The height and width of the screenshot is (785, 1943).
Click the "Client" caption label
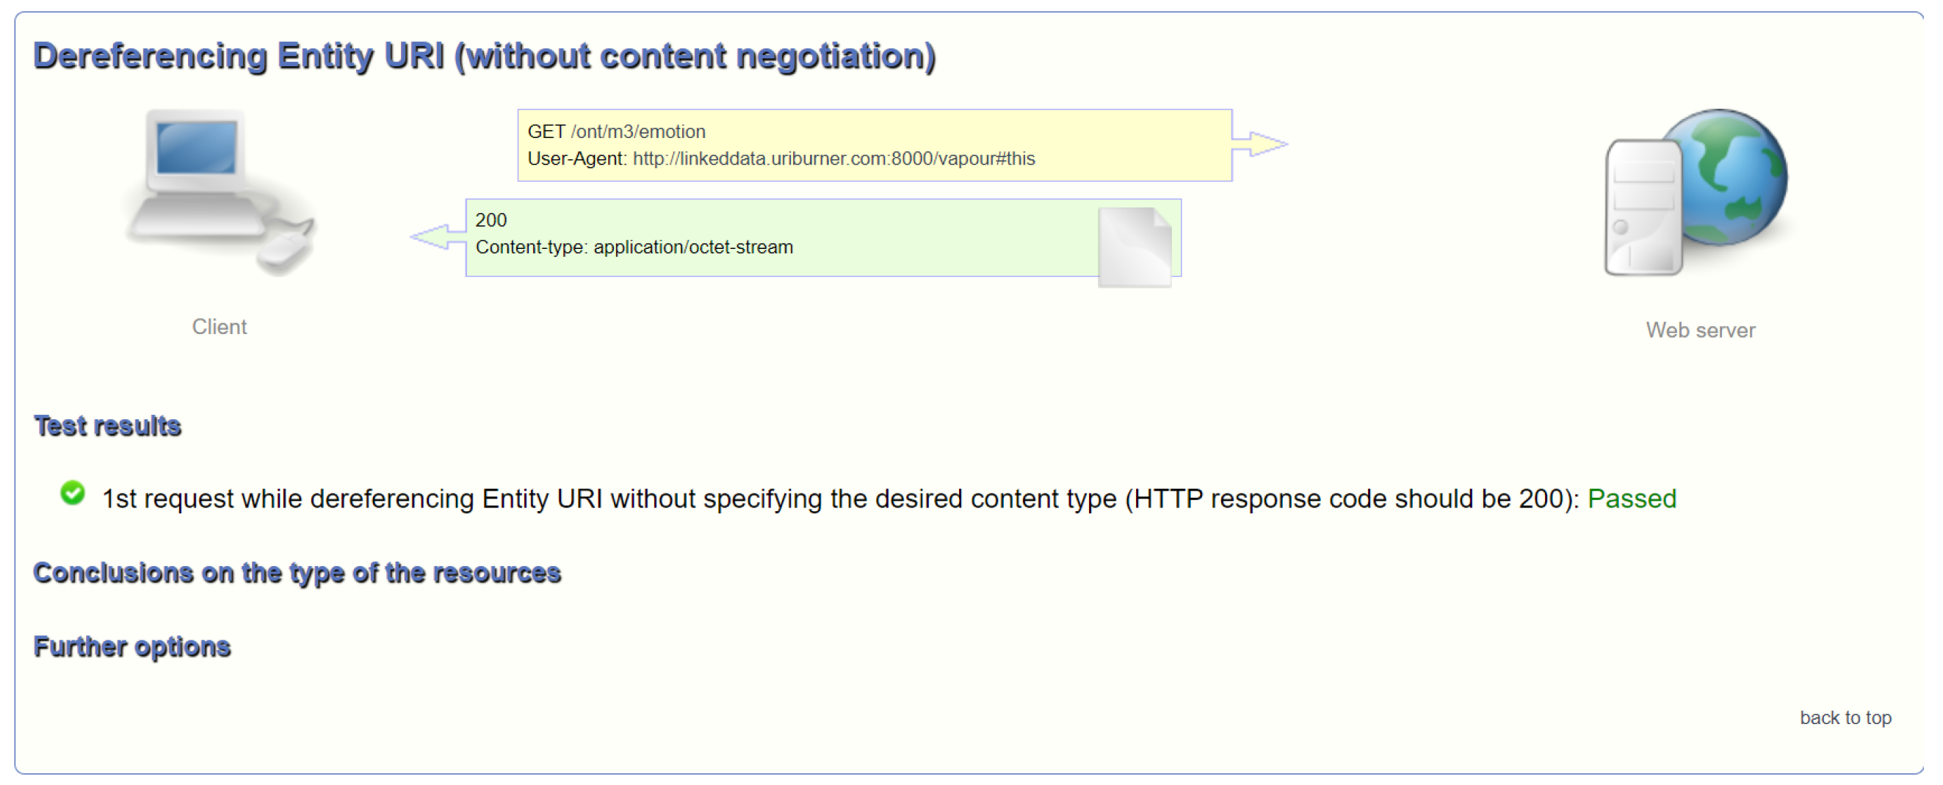click(x=219, y=328)
